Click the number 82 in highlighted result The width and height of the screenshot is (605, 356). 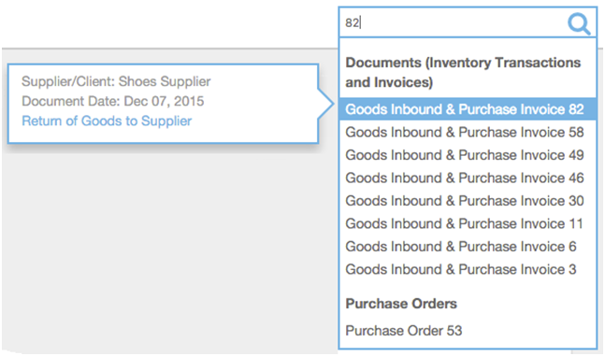(x=576, y=109)
